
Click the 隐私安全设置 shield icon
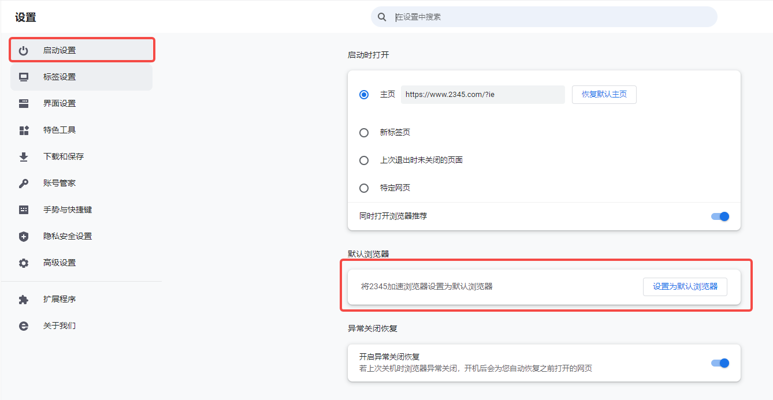(23, 235)
